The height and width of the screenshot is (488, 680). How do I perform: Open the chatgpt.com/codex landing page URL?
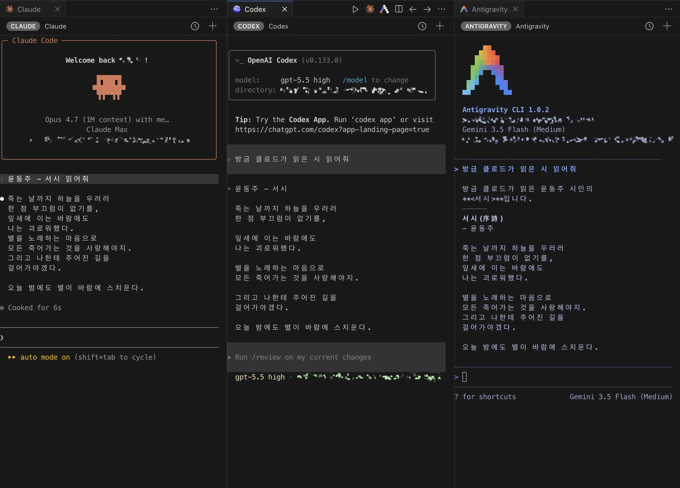pyautogui.click(x=332, y=129)
